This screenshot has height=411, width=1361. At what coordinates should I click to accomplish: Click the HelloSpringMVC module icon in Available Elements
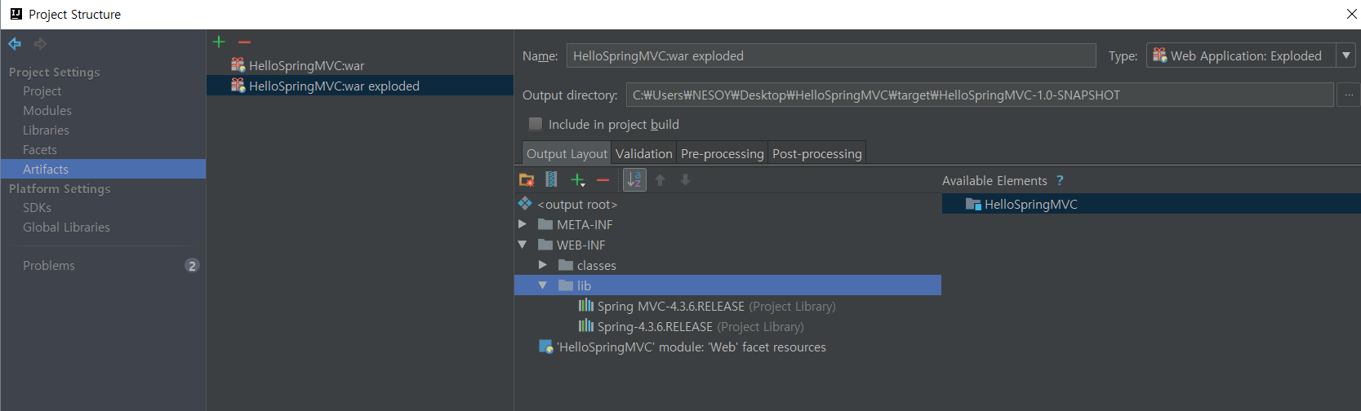click(973, 204)
